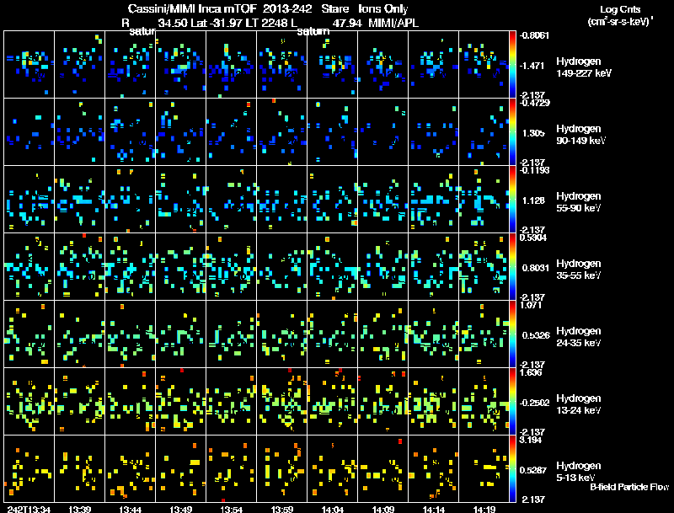Click the '242T13:34' time axis label
The width and height of the screenshot is (674, 513).
pyautogui.click(x=29, y=510)
